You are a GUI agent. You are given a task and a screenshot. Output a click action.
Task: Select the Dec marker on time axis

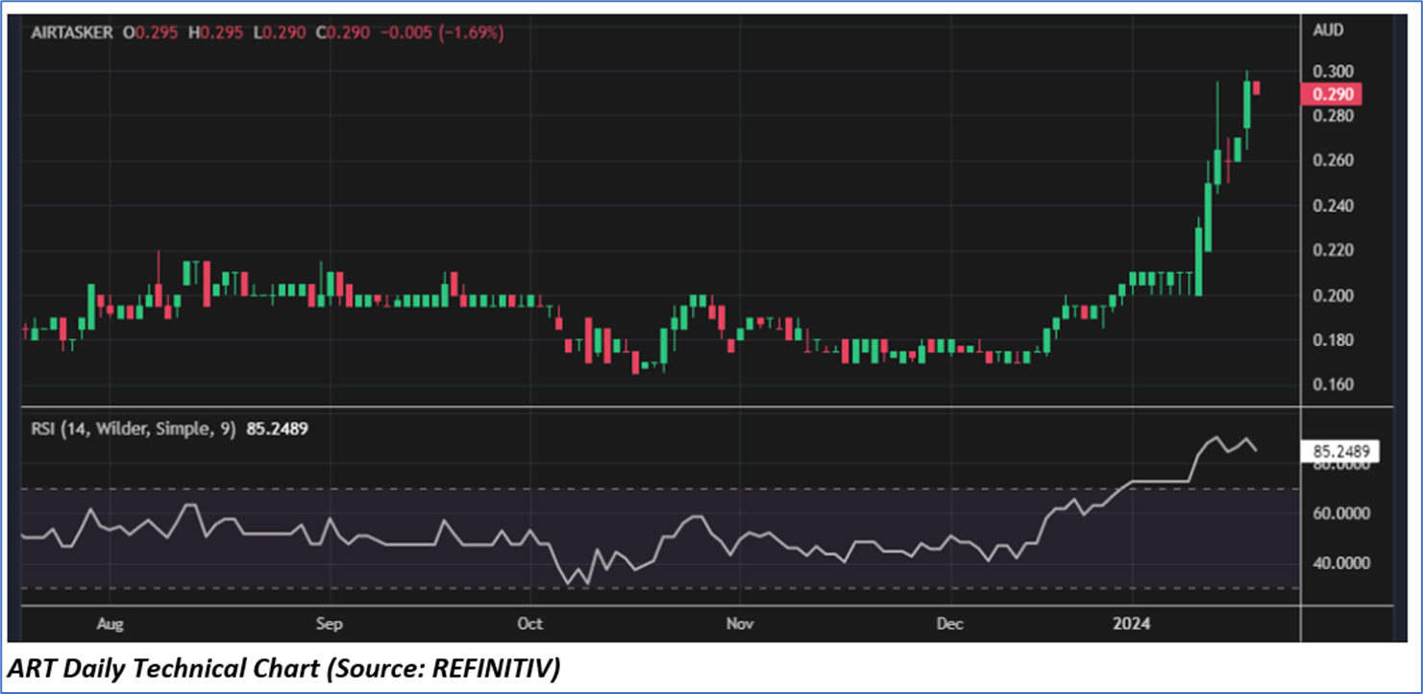[x=948, y=624]
